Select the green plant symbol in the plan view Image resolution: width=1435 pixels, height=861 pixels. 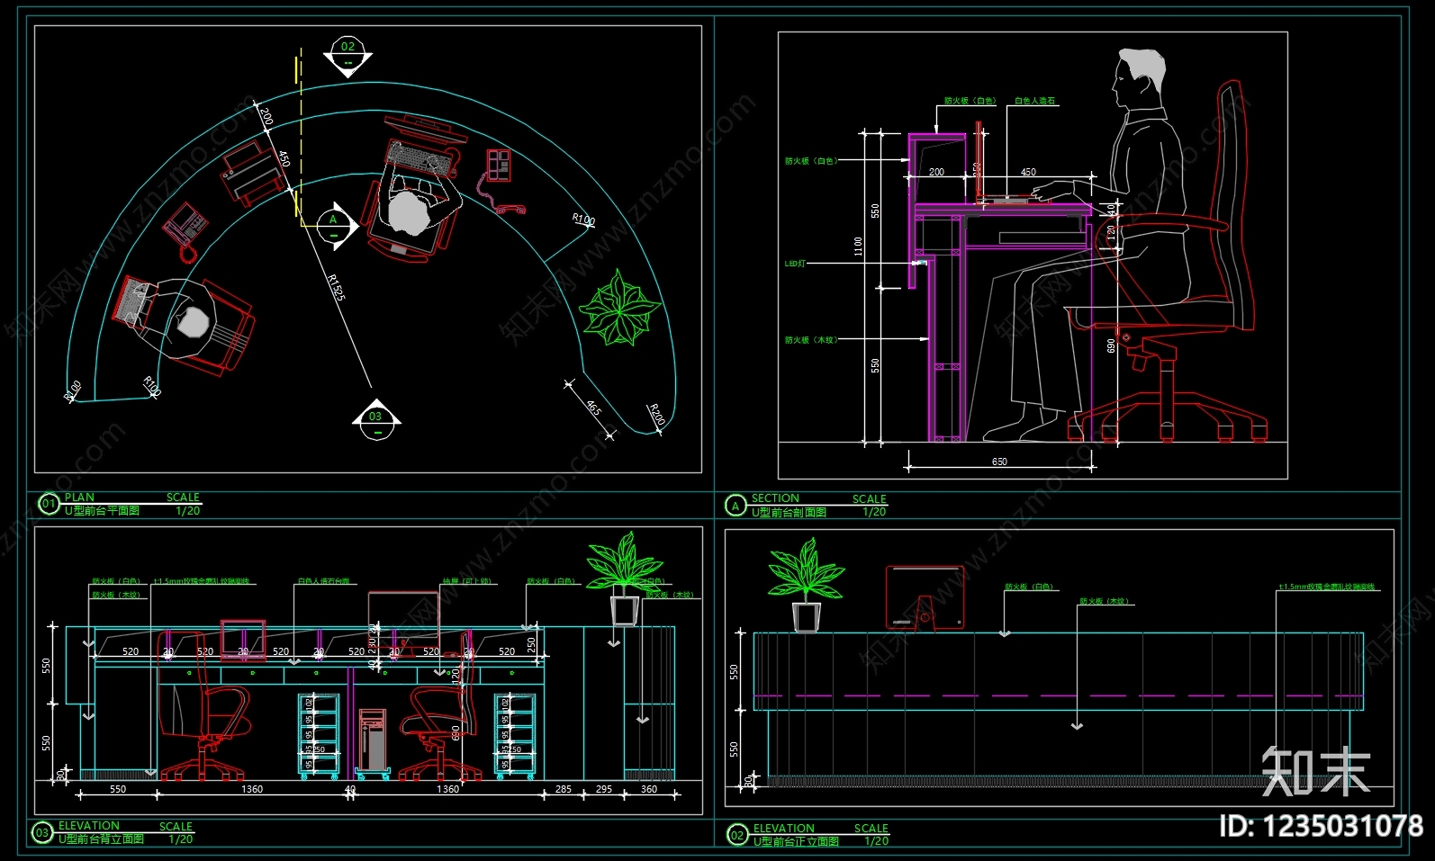pyautogui.click(x=618, y=309)
